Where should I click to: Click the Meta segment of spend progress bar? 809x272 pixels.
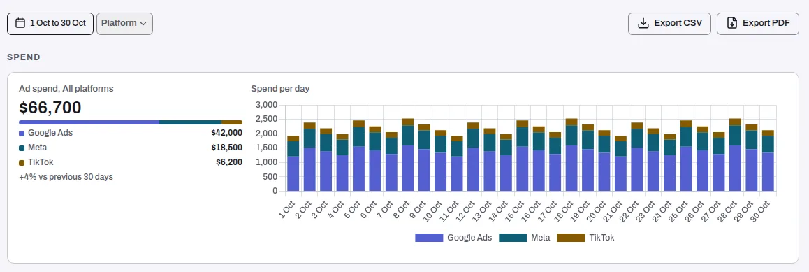[x=191, y=122]
